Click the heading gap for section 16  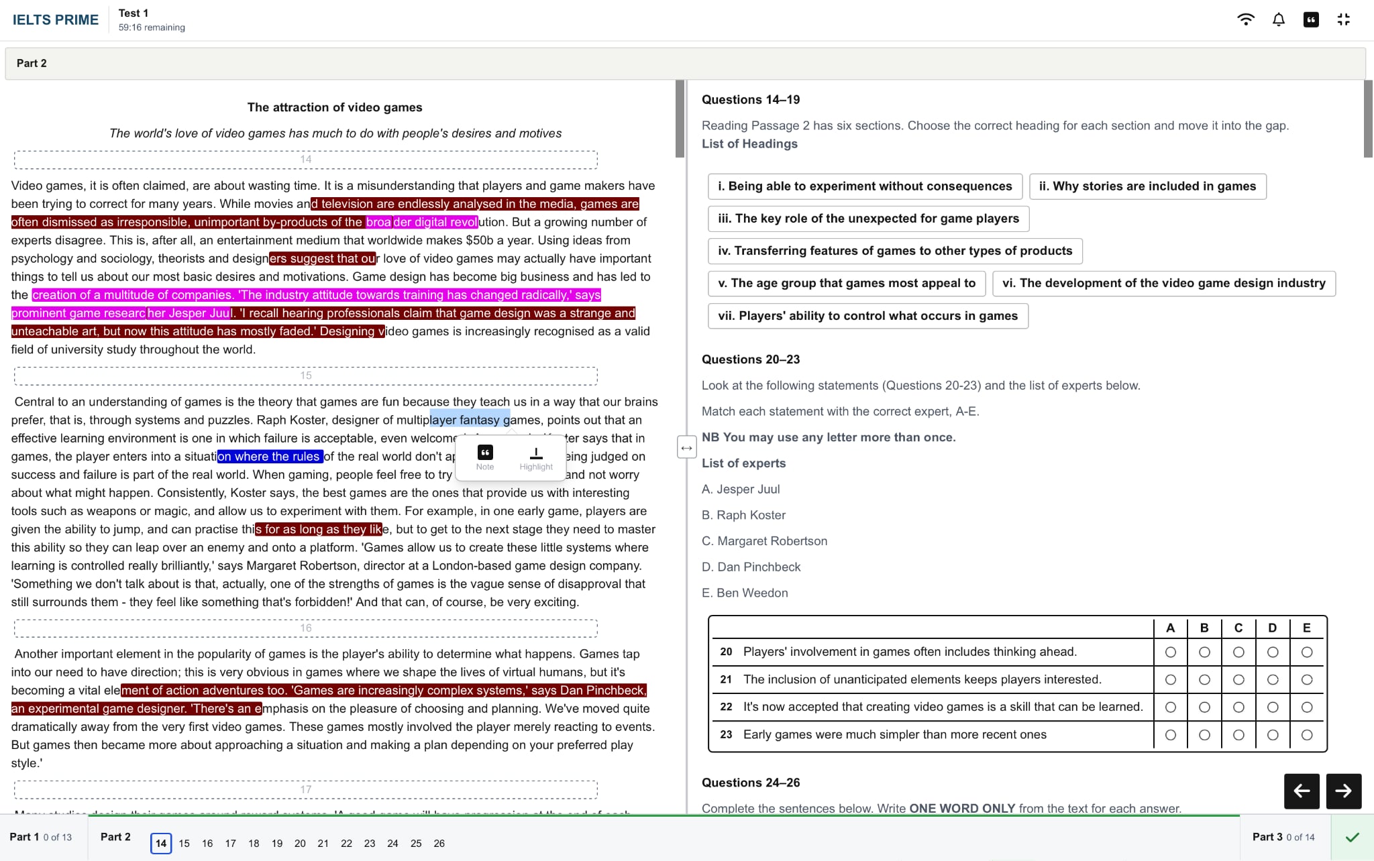[x=306, y=628]
